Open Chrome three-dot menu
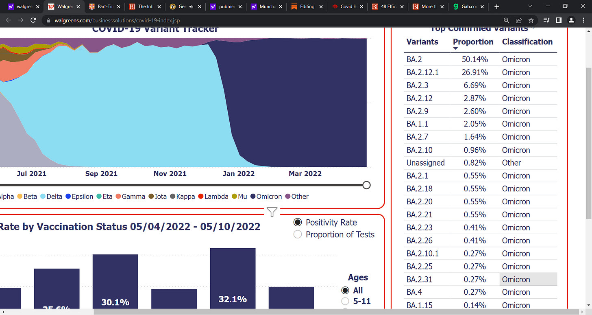 pos(583,20)
